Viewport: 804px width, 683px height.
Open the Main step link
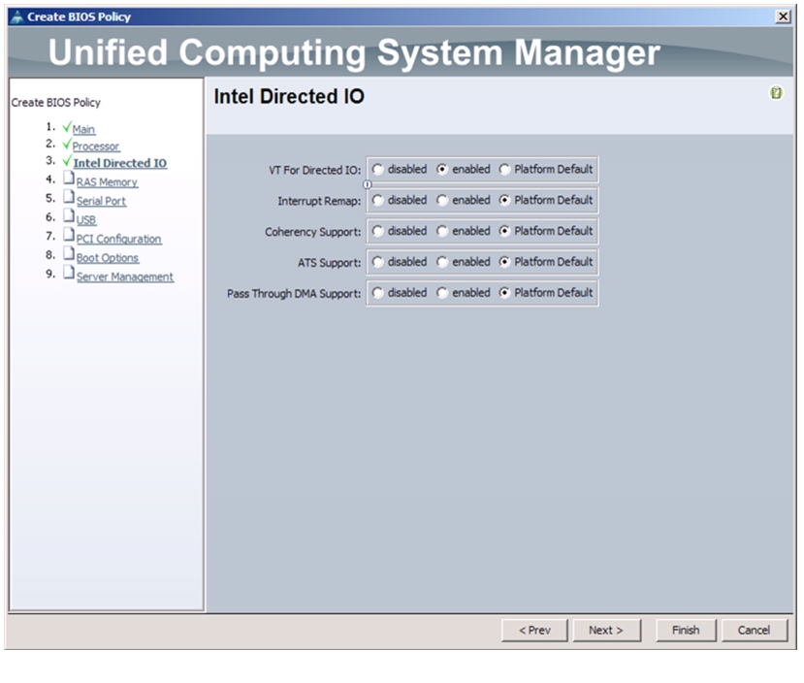[83, 129]
